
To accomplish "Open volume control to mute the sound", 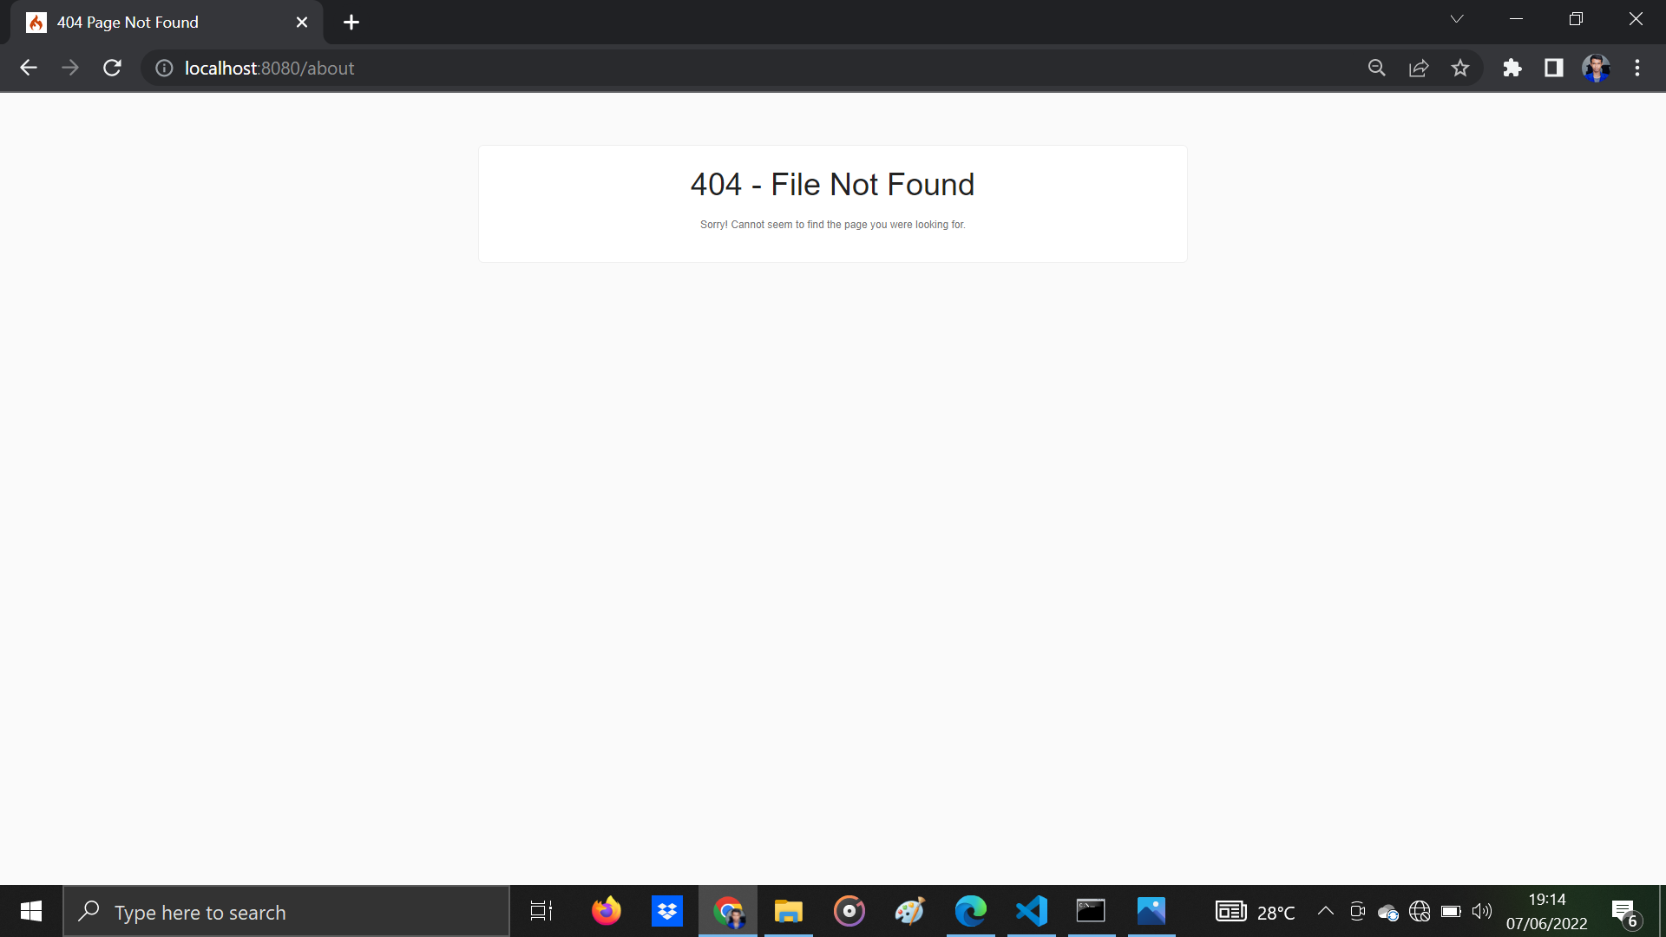I will (1481, 911).
